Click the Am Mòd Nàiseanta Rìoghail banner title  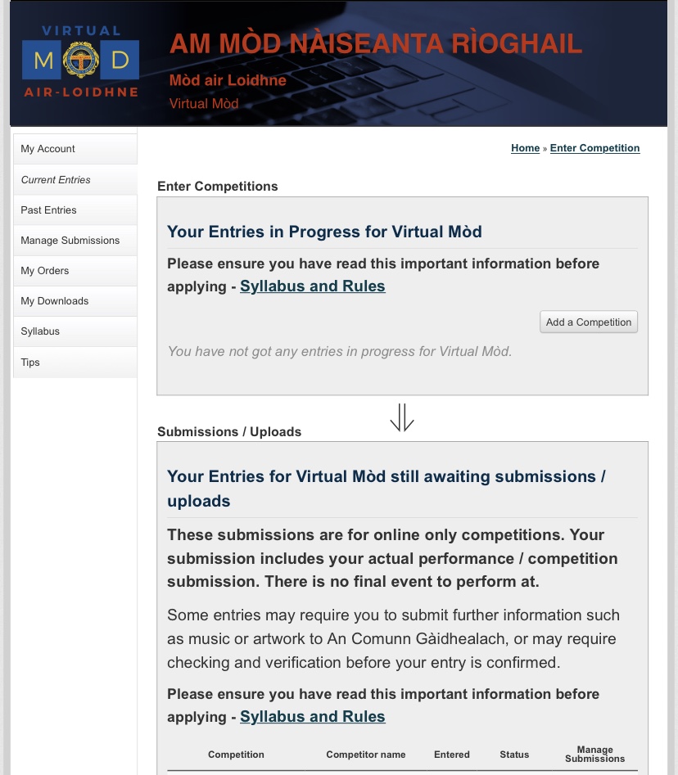pos(376,43)
